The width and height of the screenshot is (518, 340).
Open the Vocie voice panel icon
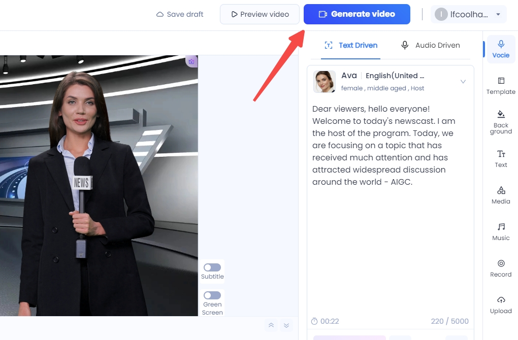[501, 49]
